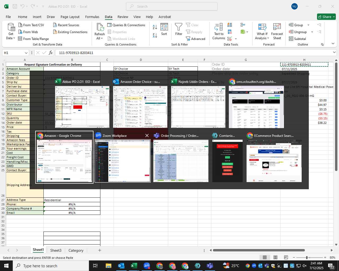Open Microsoft Teams from the taskbar
Screen dimensions: 339x271
coord(210,266)
